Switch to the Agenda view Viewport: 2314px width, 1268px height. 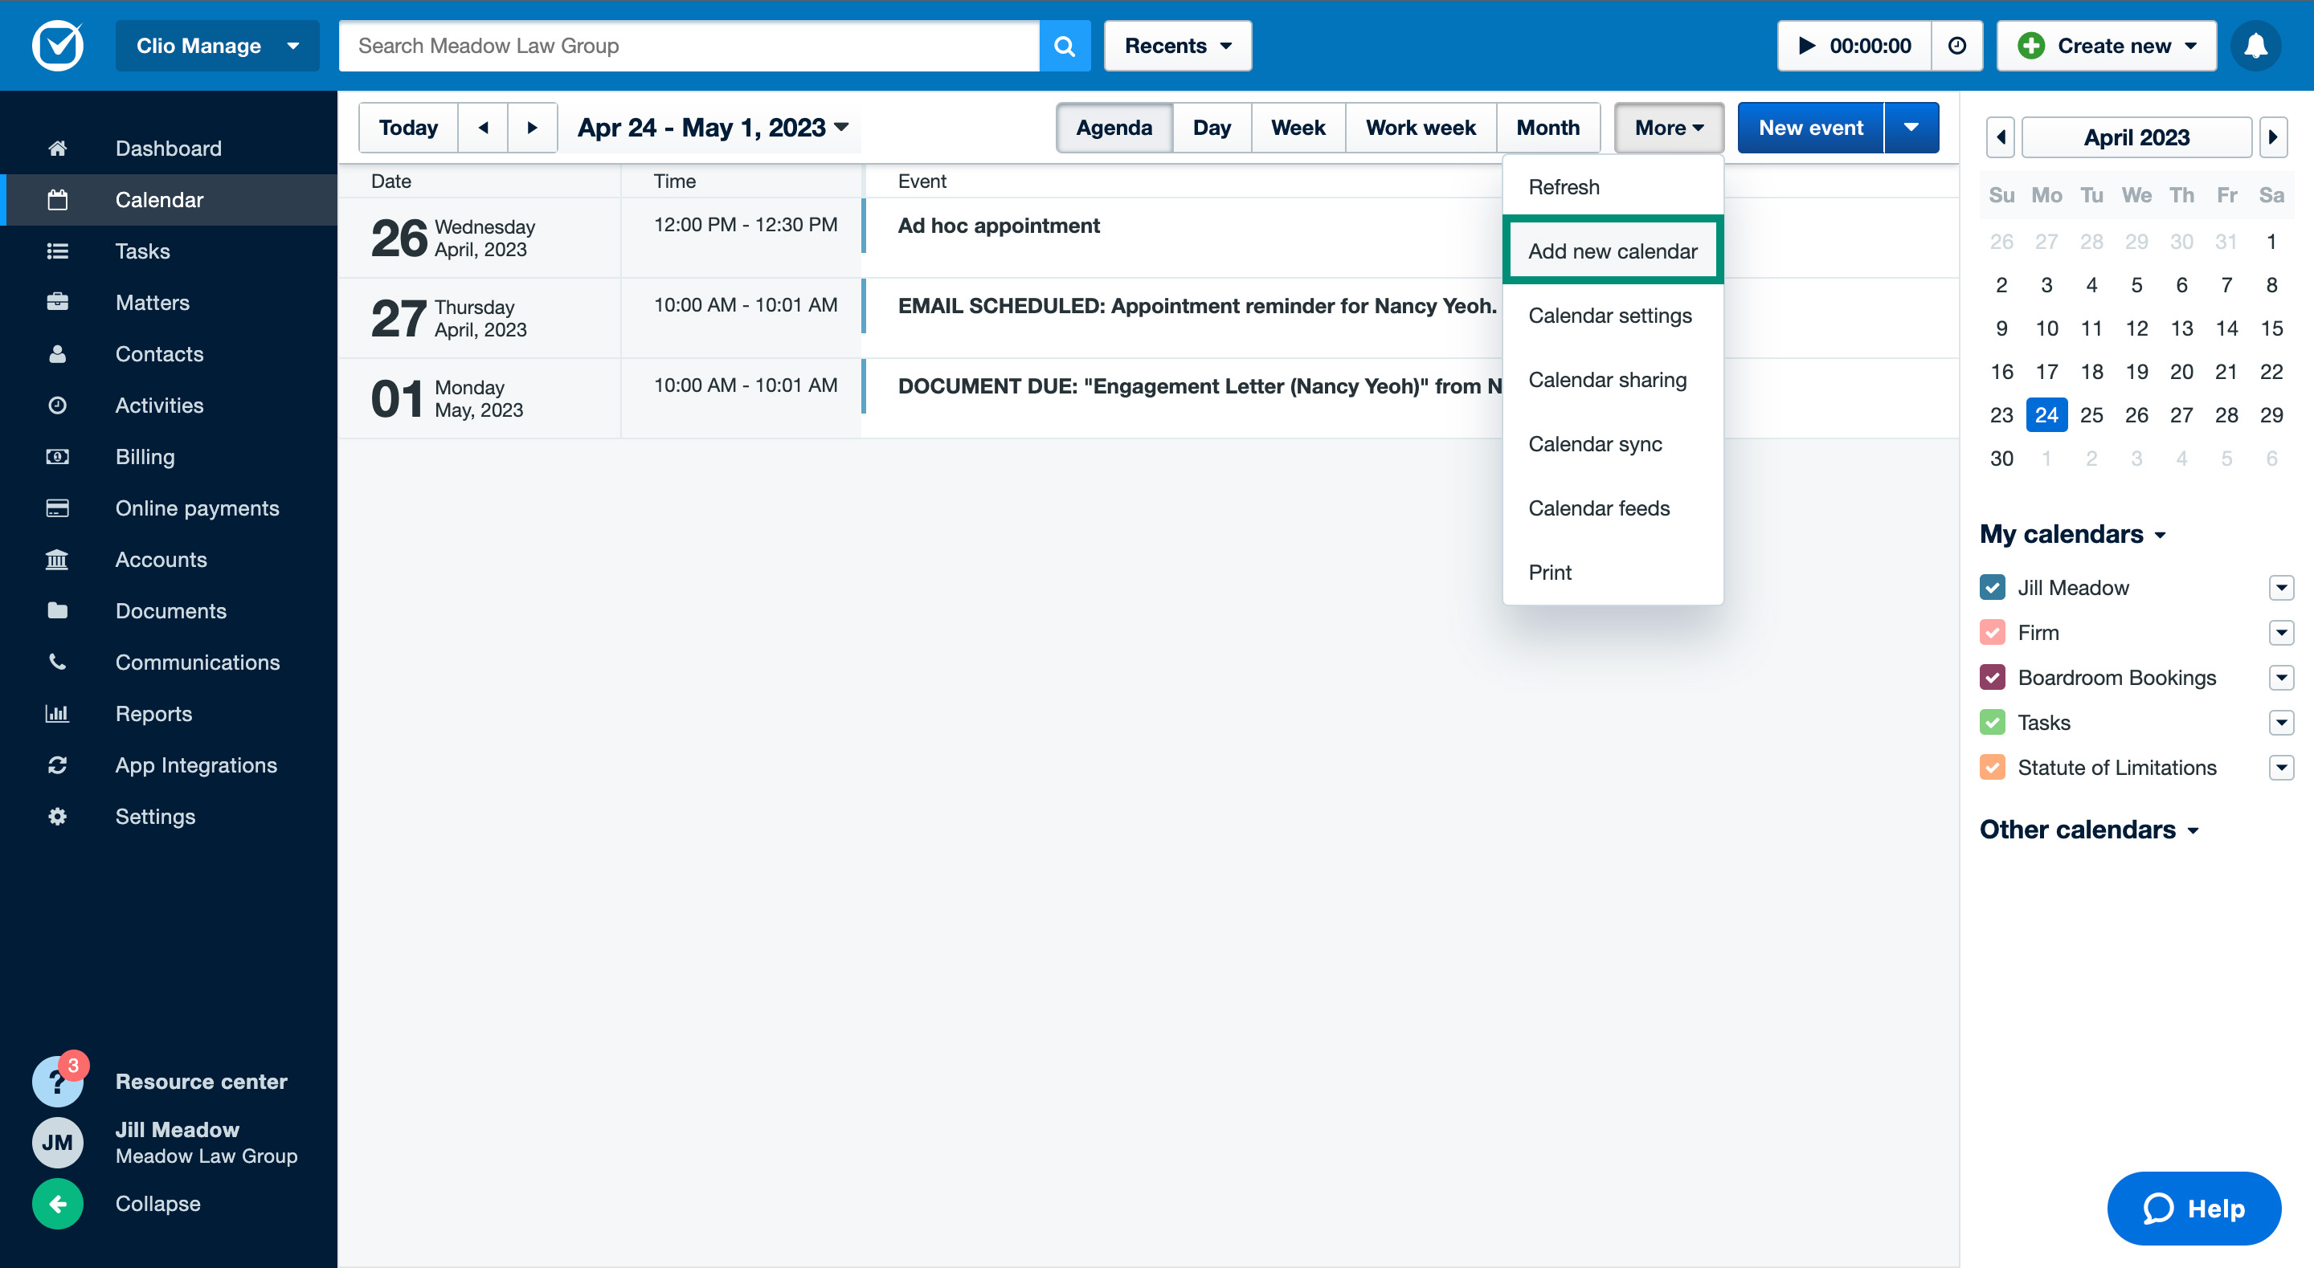coord(1114,128)
